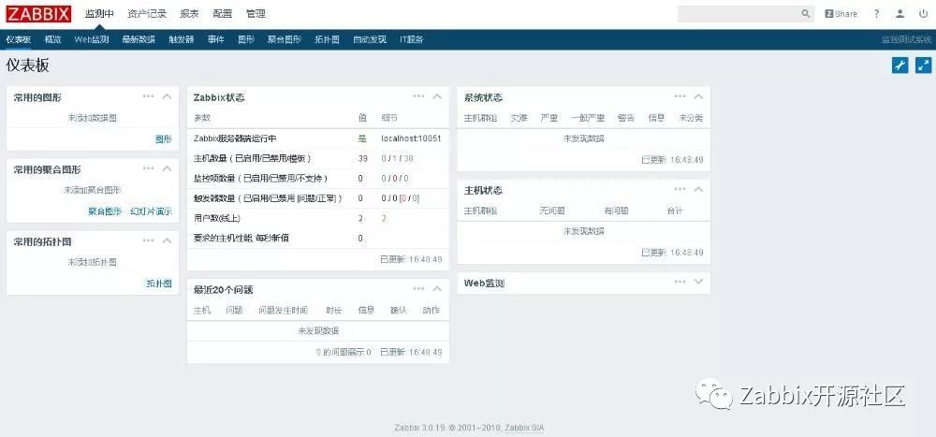Viewport: 936px width, 437px height.
Task: Click localhost:10051 detail text
Action: 411,138
